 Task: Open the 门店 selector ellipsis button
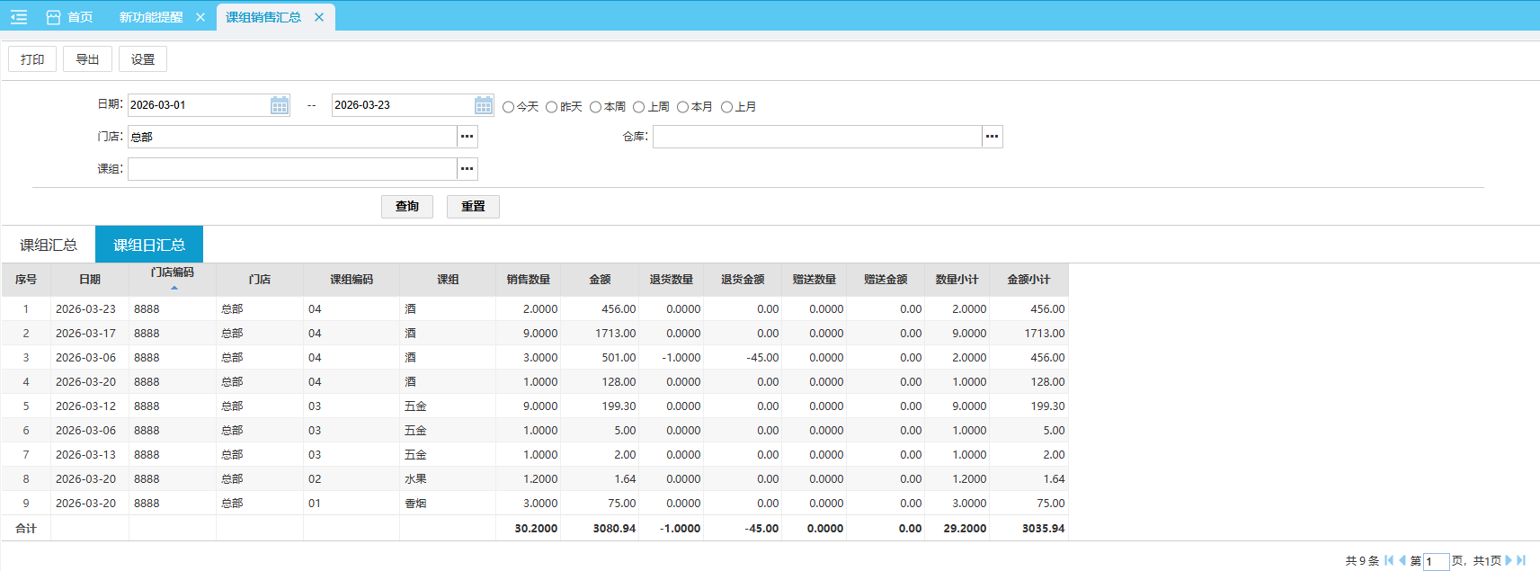coord(467,137)
